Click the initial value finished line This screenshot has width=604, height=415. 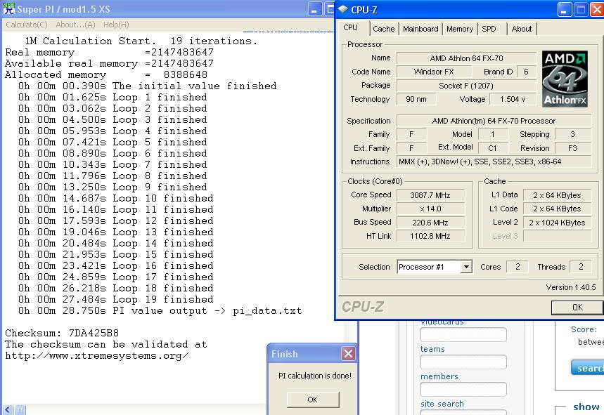(148, 86)
